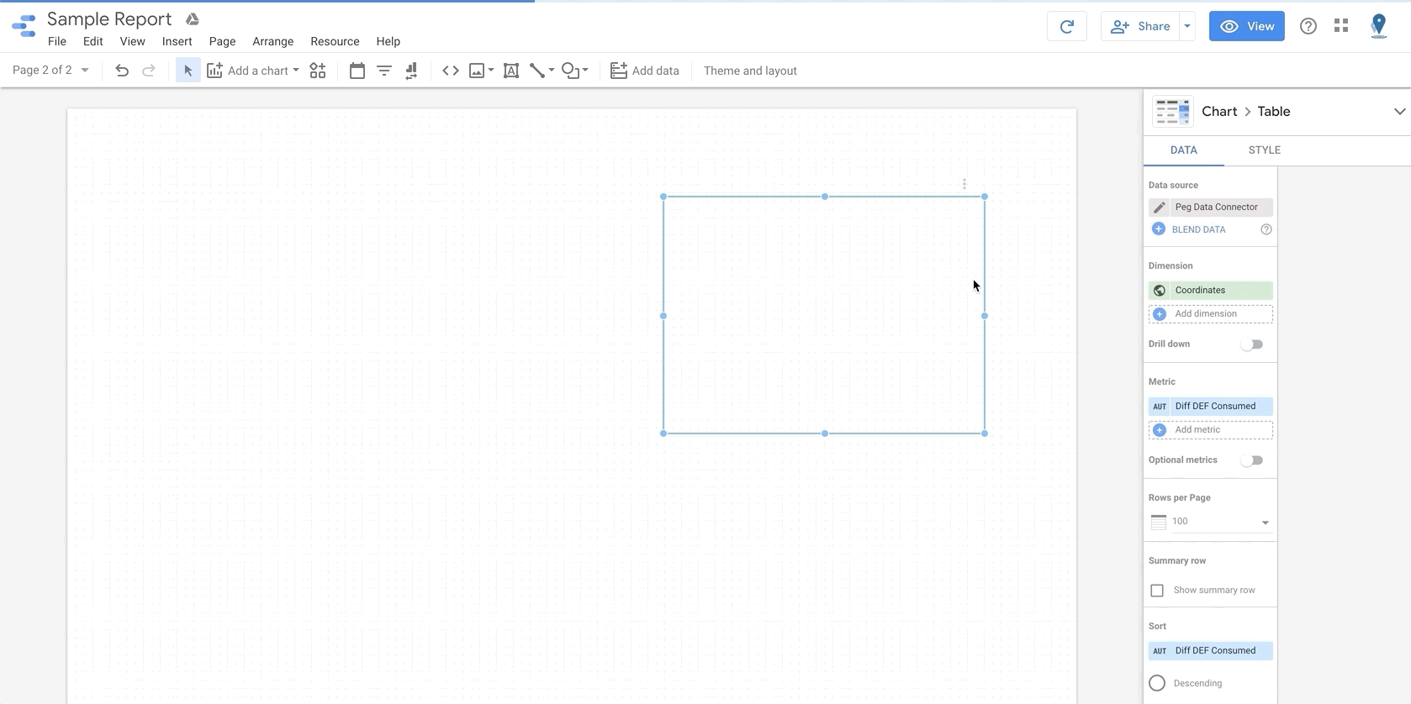
Task: Open the Resource menu
Action: click(x=335, y=41)
